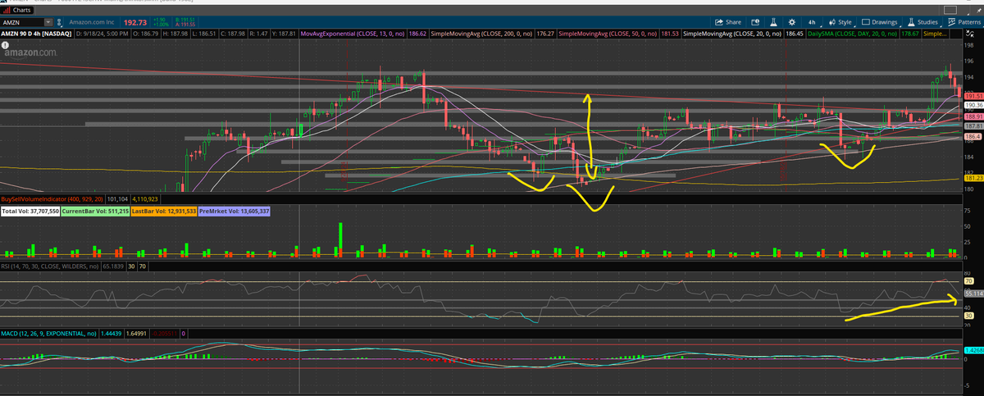Click the 191.51 price bubble on axis
The image size is (984, 396).
click(x=973, y=97)
